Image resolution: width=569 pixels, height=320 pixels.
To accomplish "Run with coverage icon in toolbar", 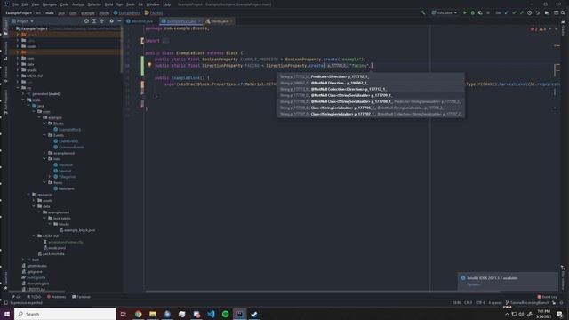I will point(480,12).
